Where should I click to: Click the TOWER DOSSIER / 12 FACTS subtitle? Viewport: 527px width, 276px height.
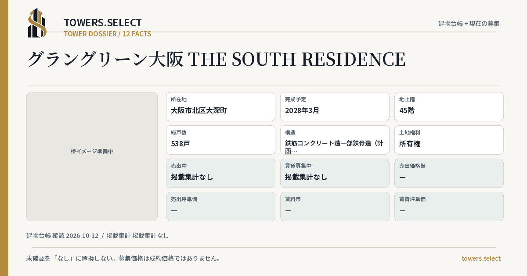tap(108, 34)
